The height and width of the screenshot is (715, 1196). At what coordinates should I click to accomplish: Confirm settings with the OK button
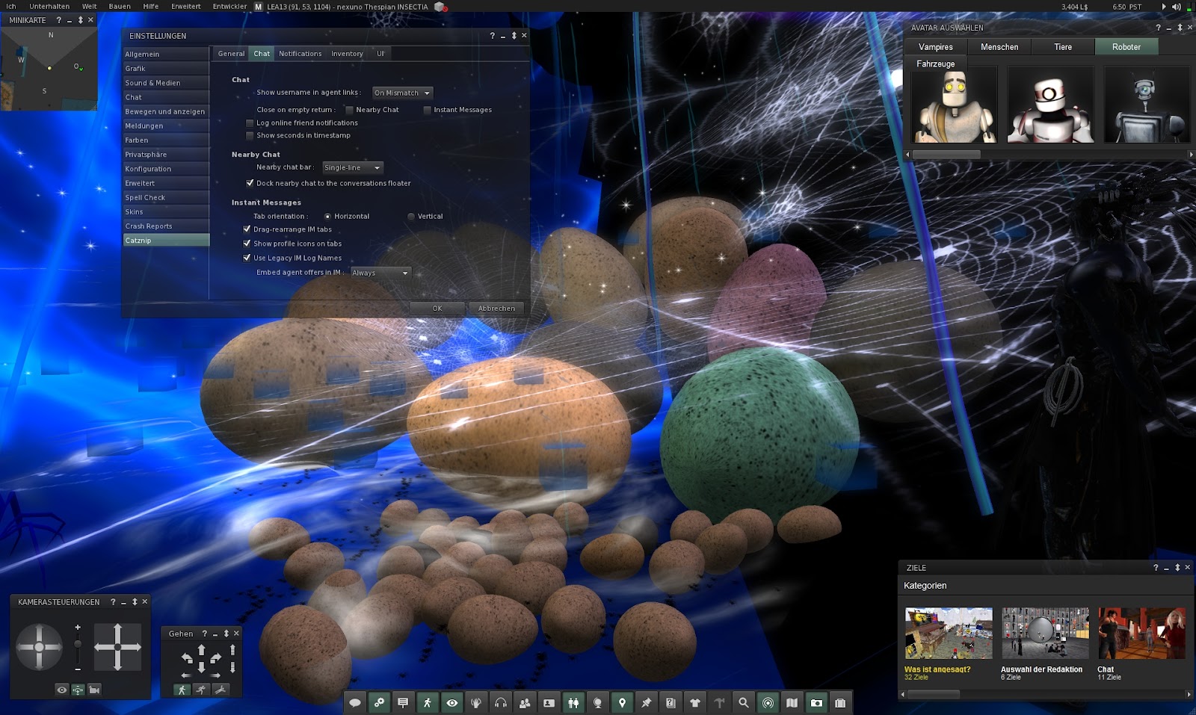tap(437, 308)
